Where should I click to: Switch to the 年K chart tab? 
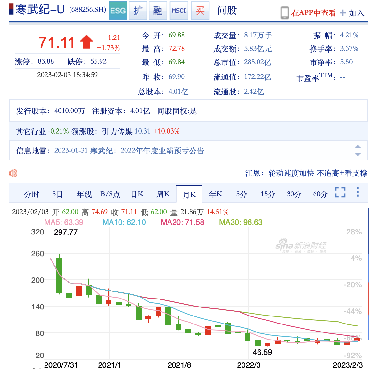216,194
